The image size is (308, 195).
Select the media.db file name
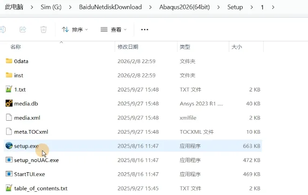[26, 104]
